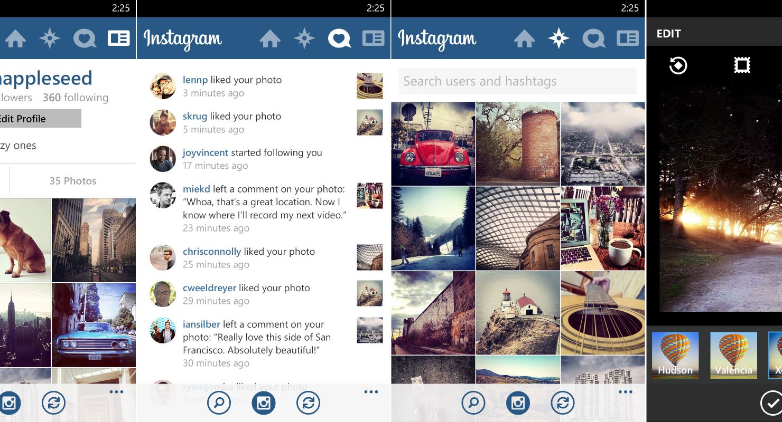Select the Hudson filter thumbnail

[x=675, y=355]
